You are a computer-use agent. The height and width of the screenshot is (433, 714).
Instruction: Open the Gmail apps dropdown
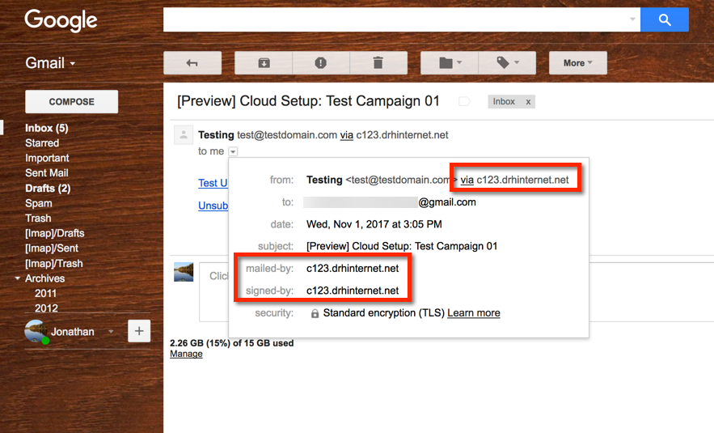[x=50, y=63]
